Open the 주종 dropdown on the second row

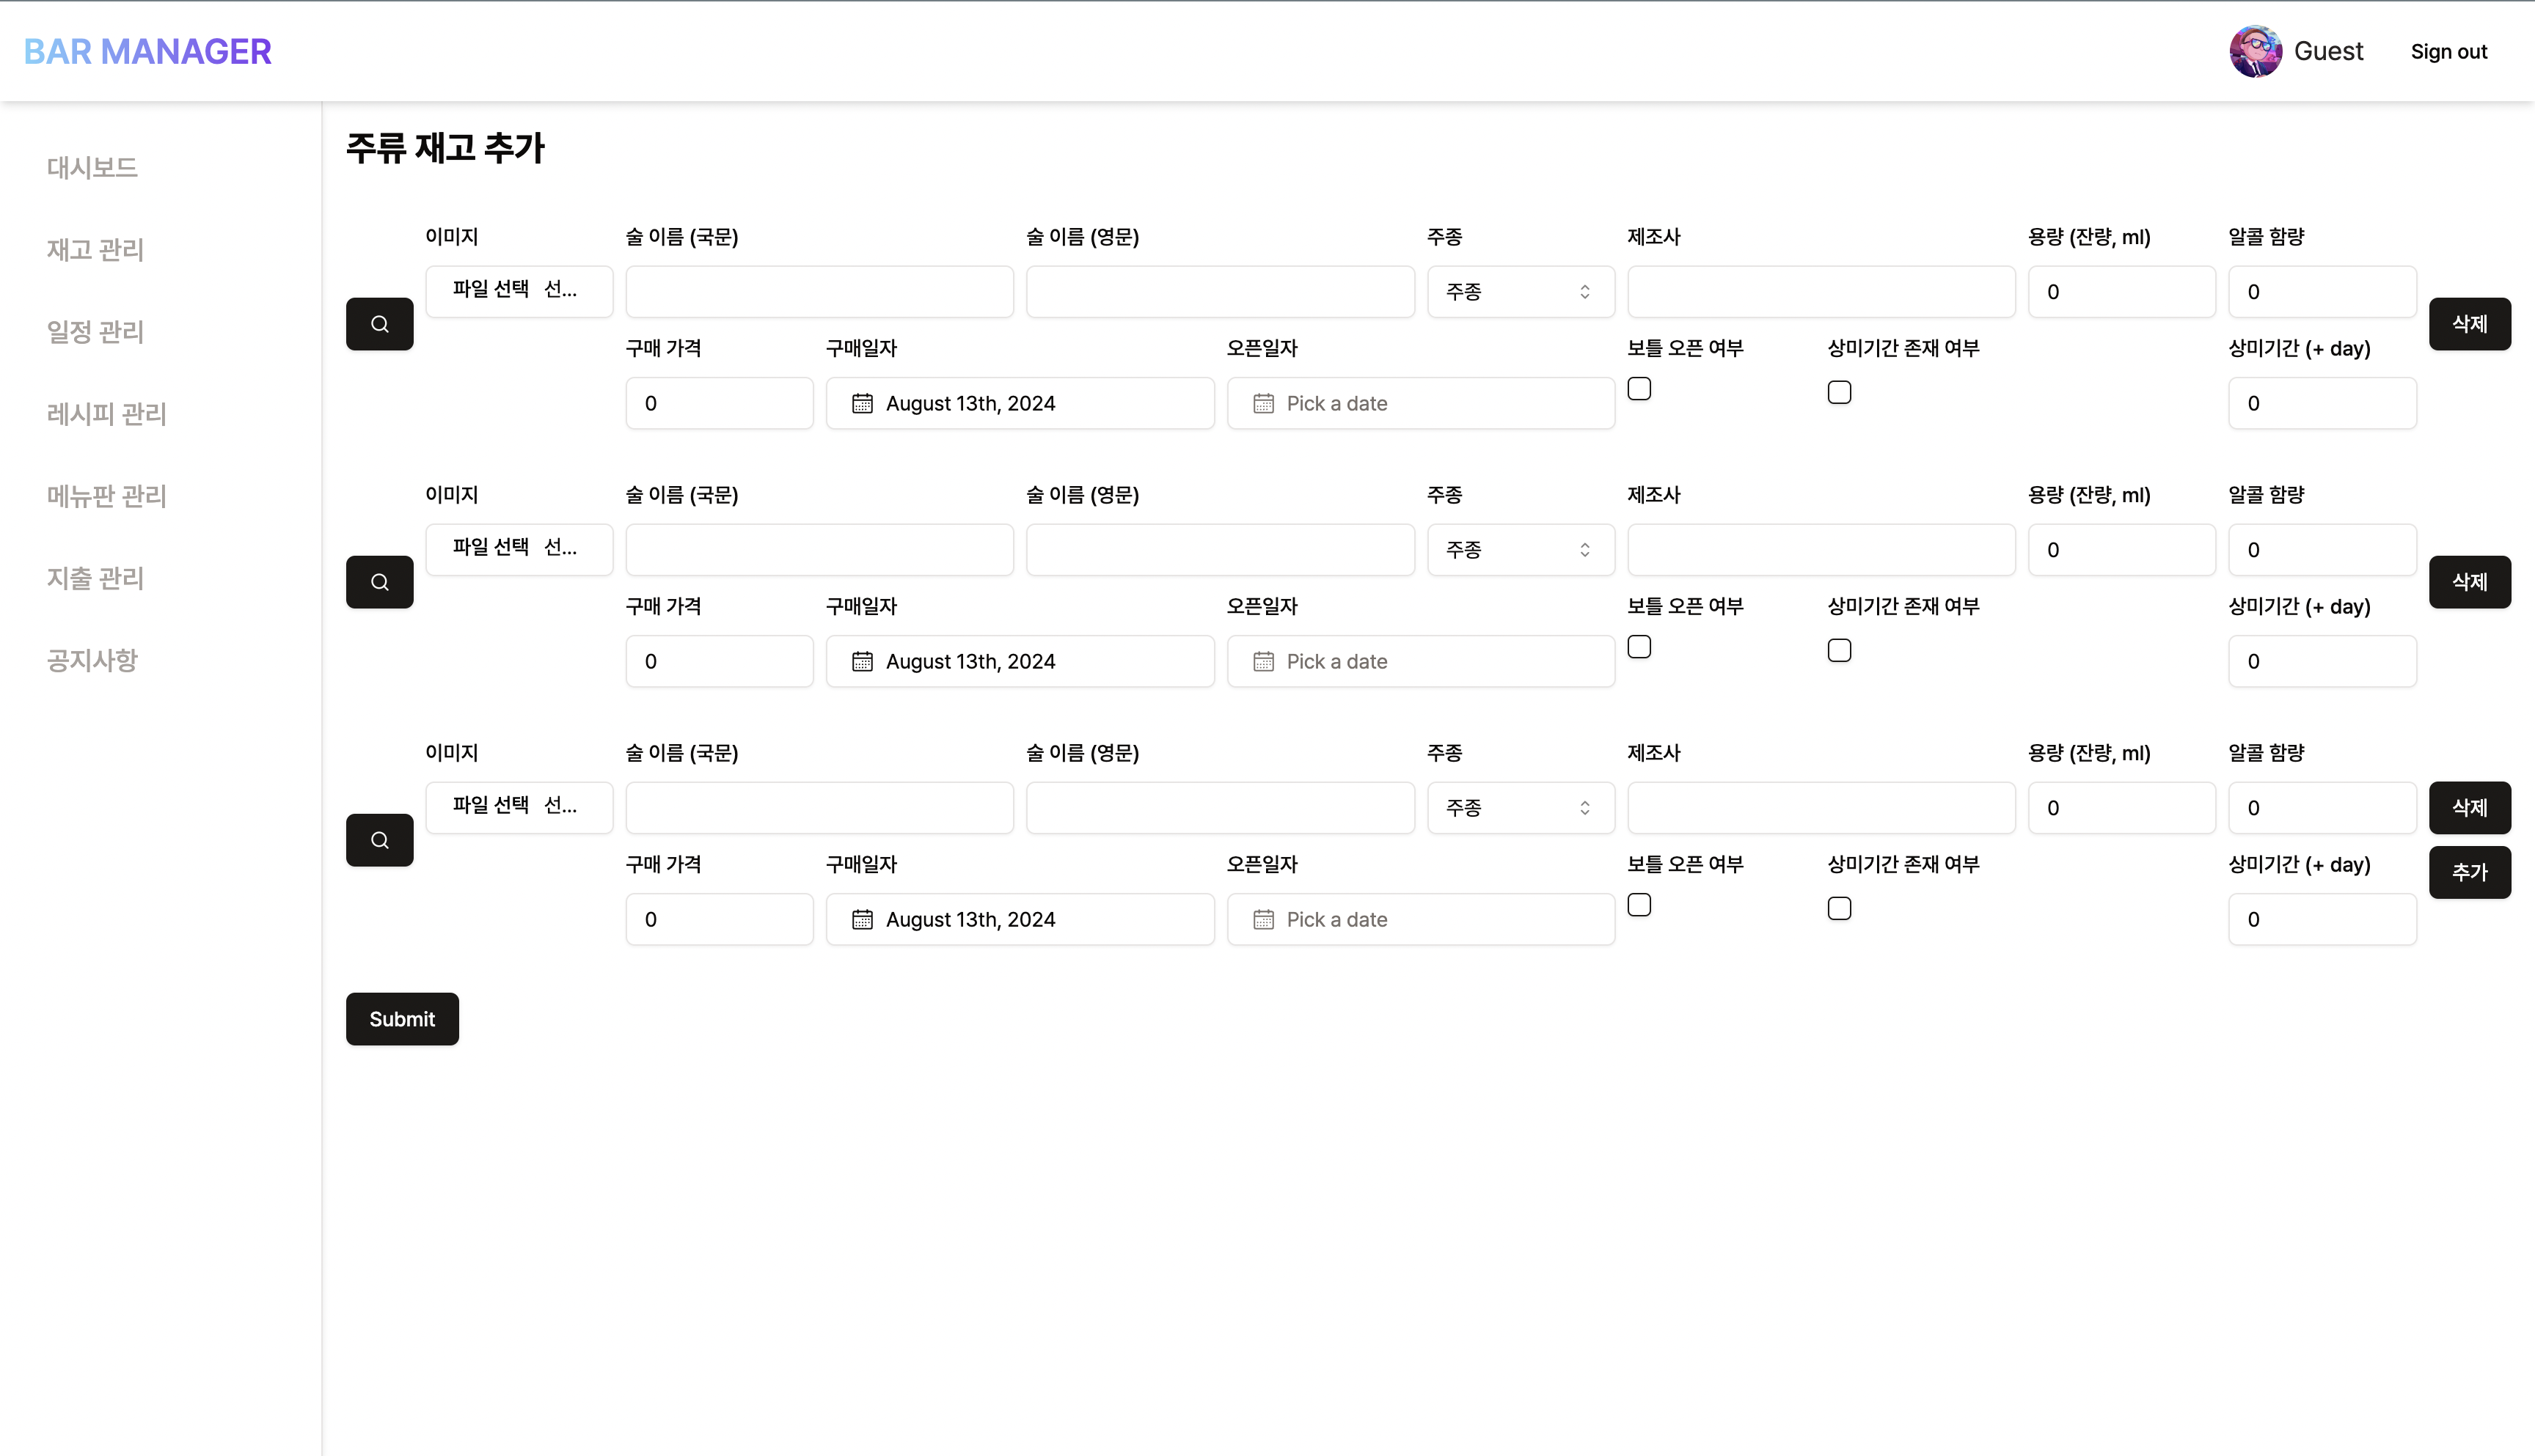pyautogui.click(x=1520, y=549)
